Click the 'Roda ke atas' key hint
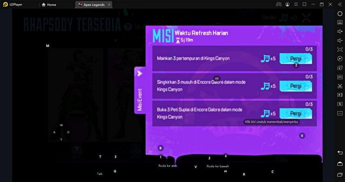The image size is (345, 182). [168, 166]
